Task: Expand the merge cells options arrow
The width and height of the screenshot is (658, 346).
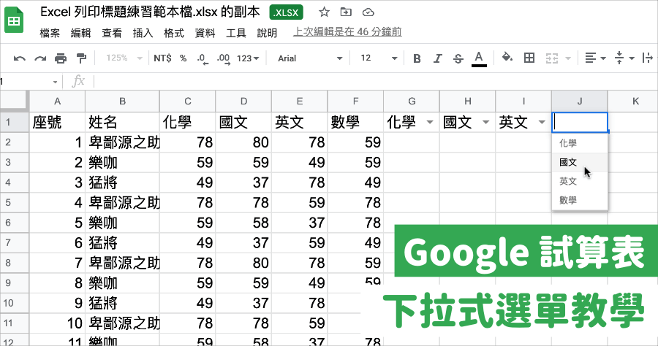Action: pos(568,58)
